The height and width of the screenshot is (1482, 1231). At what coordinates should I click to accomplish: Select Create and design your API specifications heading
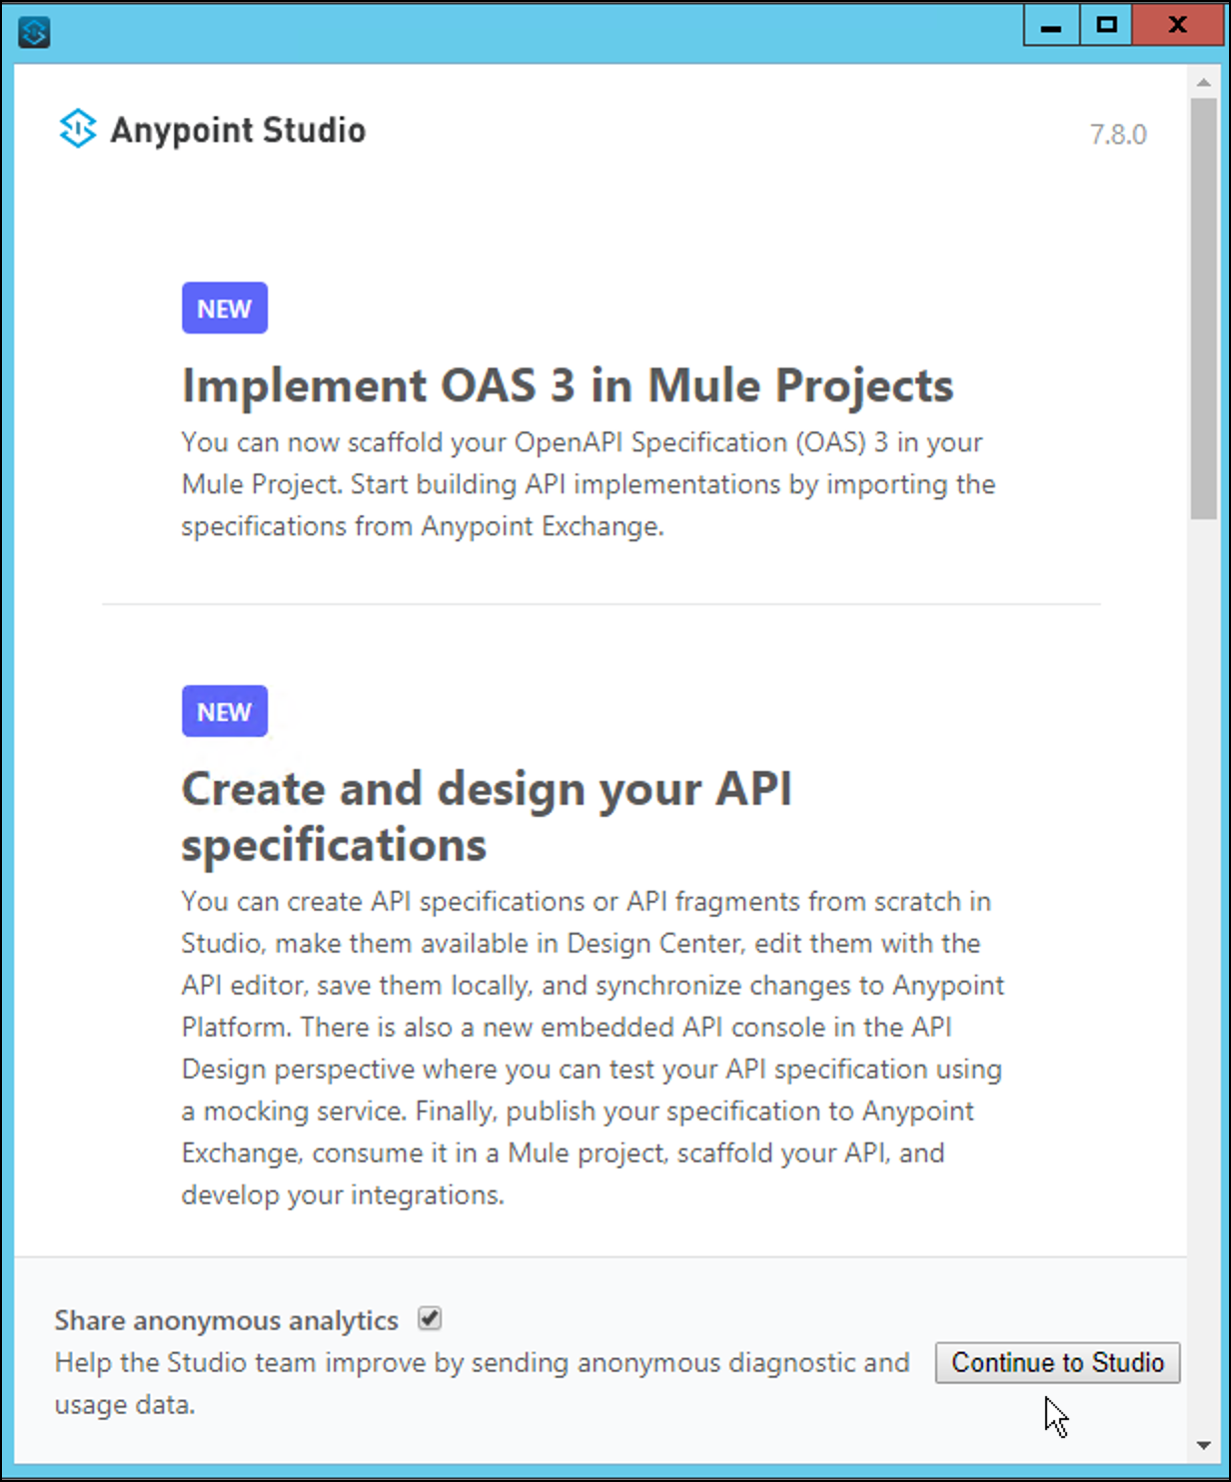click(486, 816)
